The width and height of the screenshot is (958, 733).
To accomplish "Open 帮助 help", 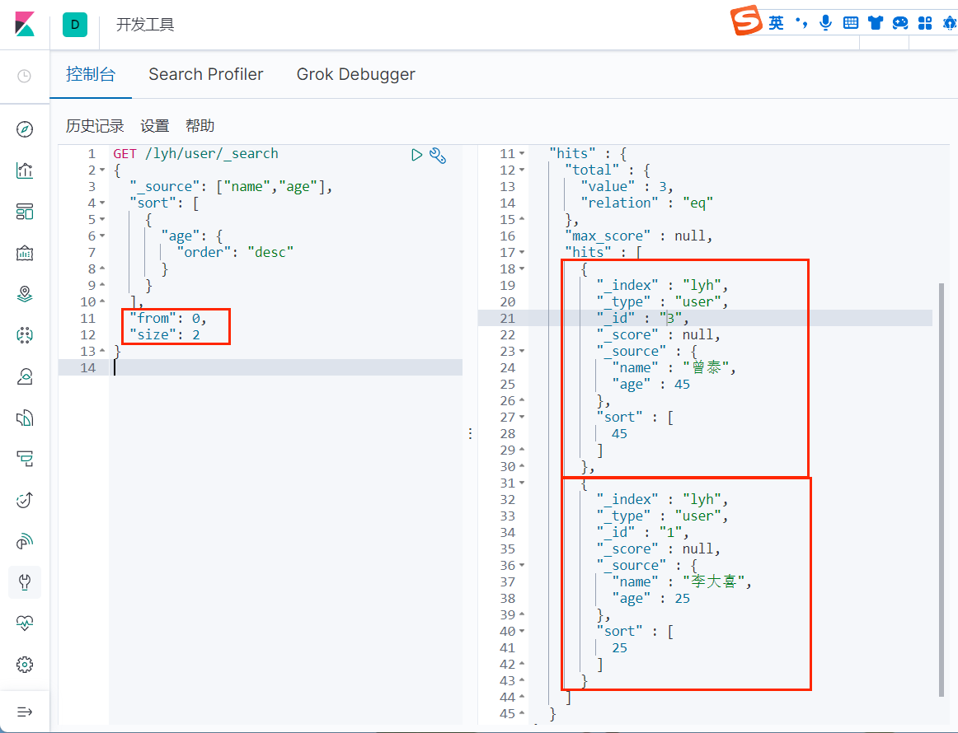I will 200,126.
